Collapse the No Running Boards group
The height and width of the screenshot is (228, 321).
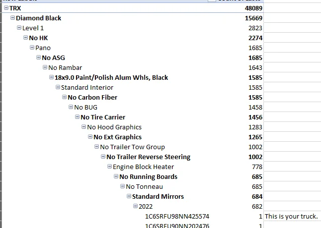pos(116,176)
